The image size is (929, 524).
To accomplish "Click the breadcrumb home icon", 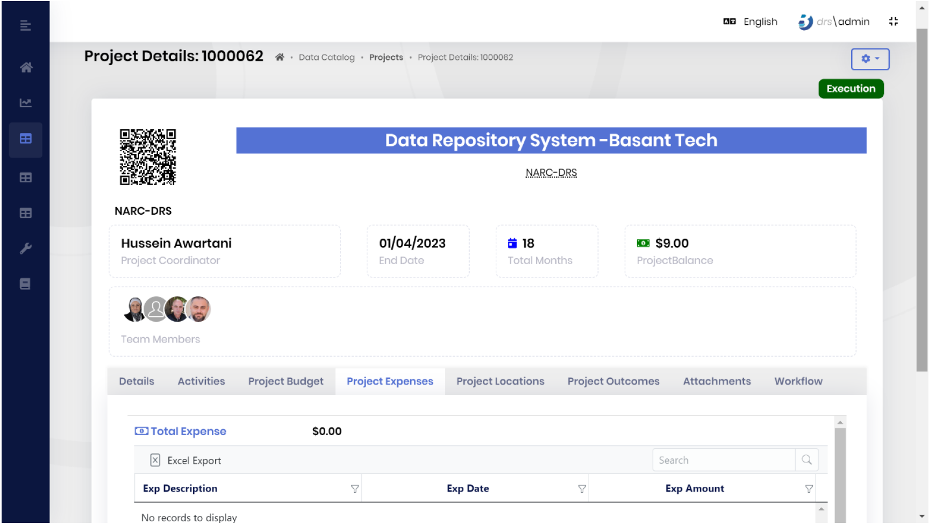I will 280,57.
